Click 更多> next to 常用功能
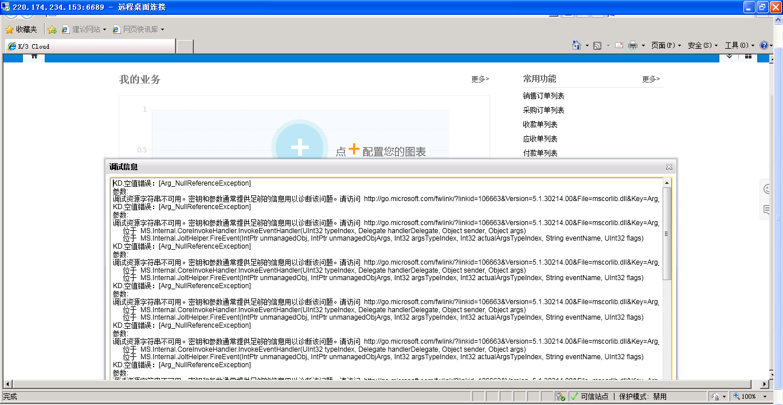 651,79
